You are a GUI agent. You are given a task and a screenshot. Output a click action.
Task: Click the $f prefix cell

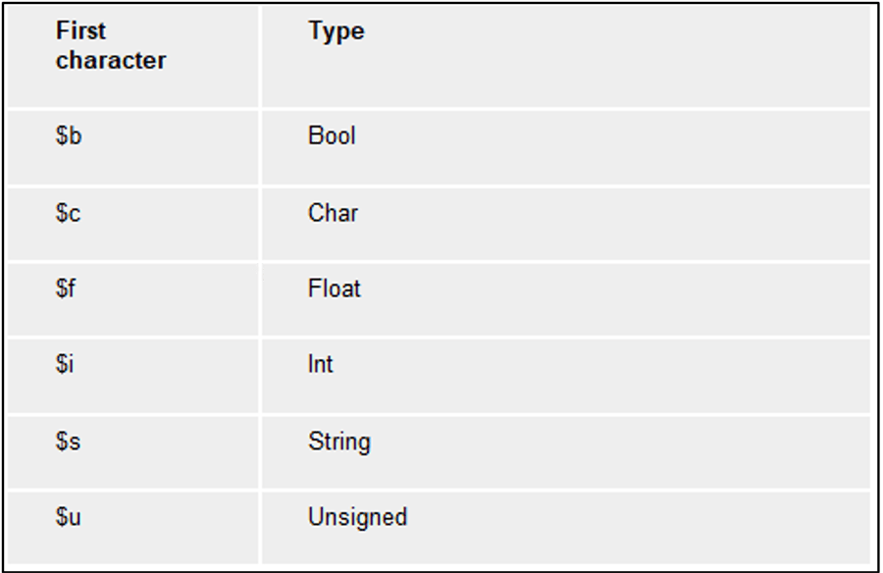(x=132, y=299)
